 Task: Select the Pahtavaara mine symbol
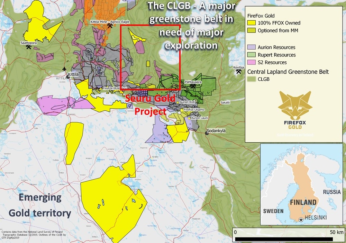[x=193, y=86]
